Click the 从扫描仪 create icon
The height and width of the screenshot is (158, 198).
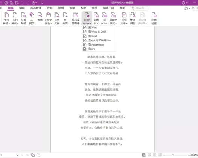[15, 18]
